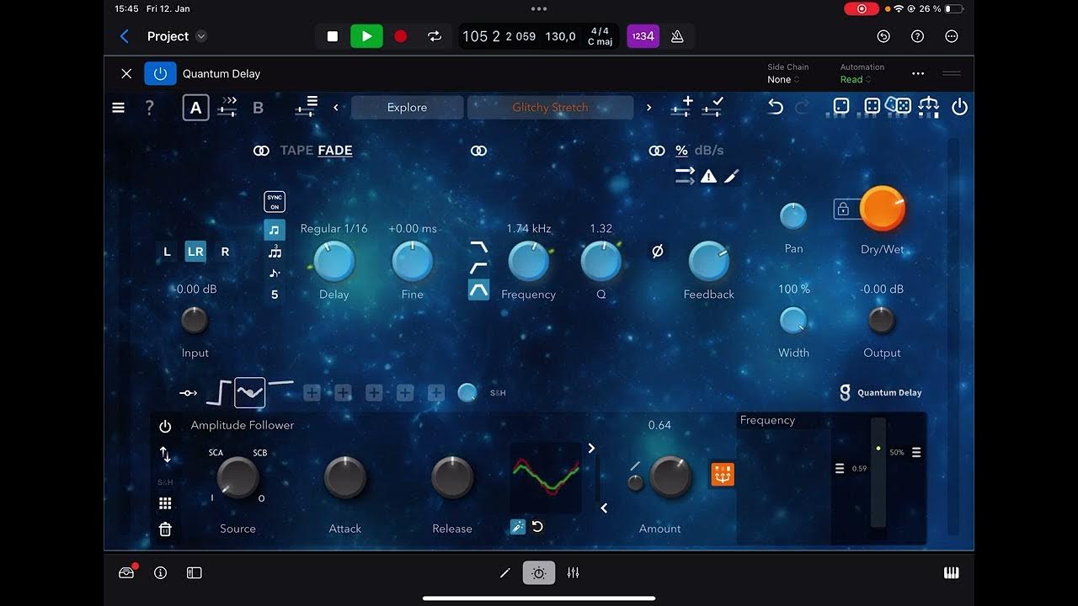Open the Glitchy Stretch preset selector

coord(550,107)
